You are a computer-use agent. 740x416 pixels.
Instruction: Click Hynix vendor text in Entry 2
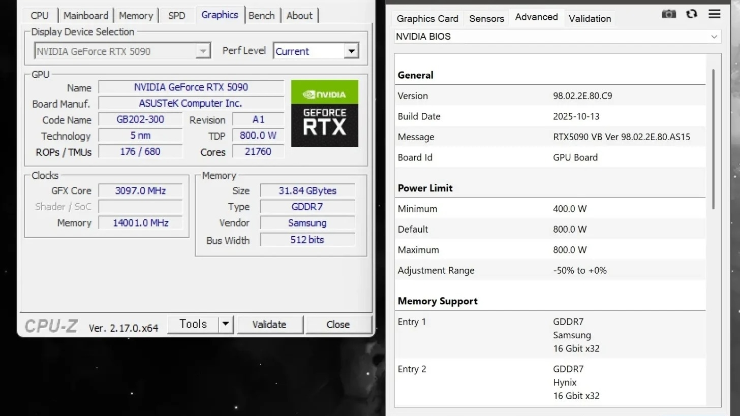565,382
